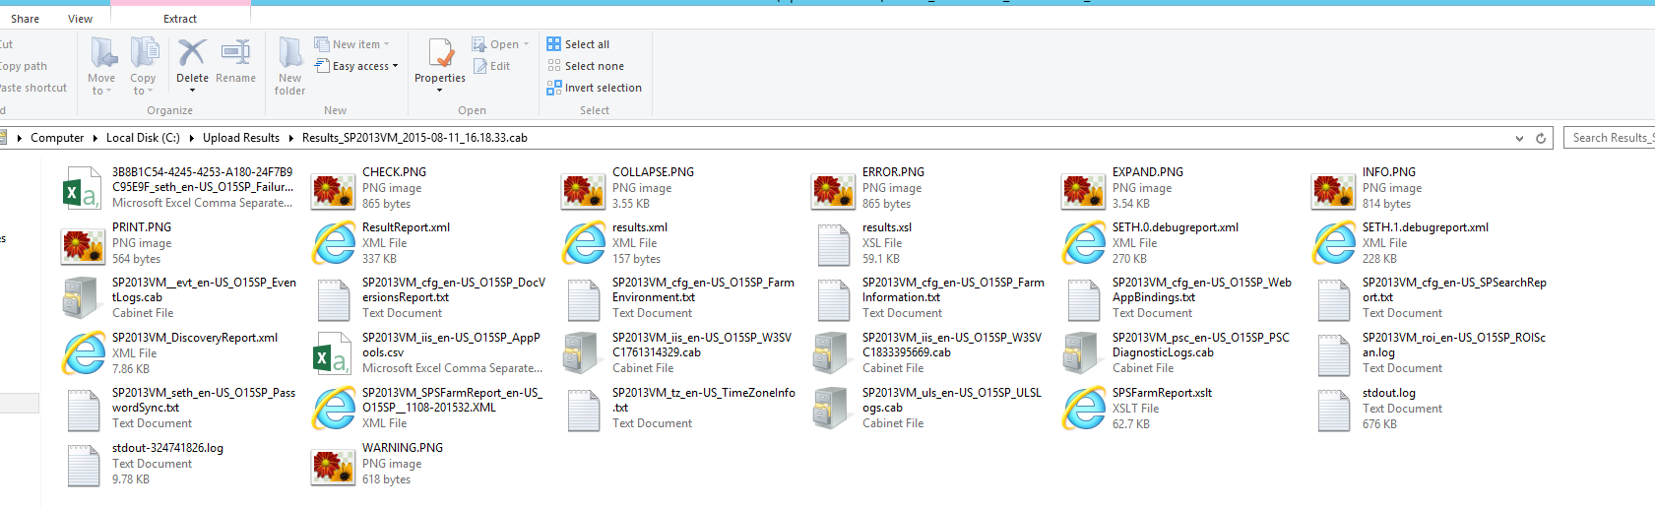Select the TimeZoneInfo.txt file name
Image resolution: width=1655 pixels, height=509 pixels.
click(704, 400)
